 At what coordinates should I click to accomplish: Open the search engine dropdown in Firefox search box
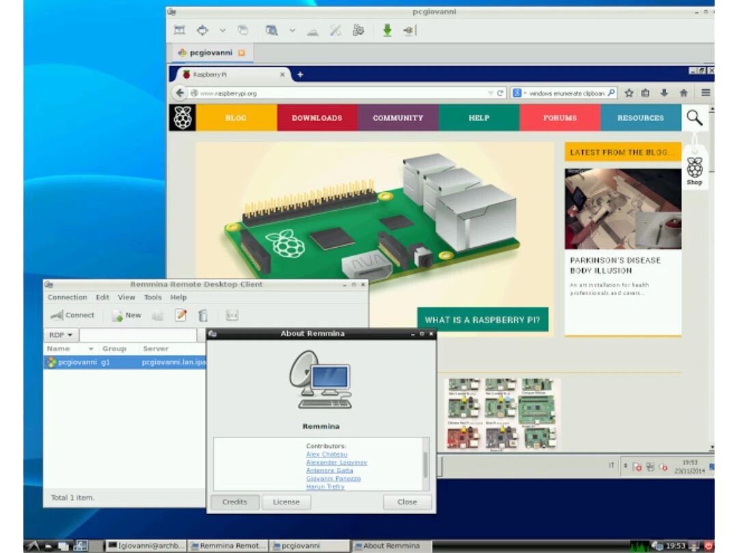[518, 93]
